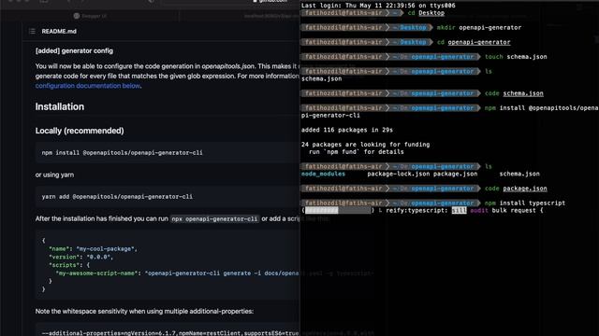Image resolution: width=599 pixels, height=336 pixels.
Task: Open the README table of contents icon
Action: point(32,31)
